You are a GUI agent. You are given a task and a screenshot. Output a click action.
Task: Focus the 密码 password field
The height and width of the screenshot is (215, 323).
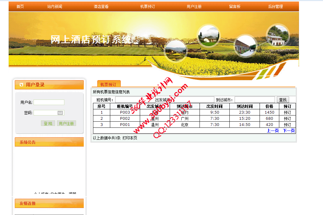pos(49,113)
